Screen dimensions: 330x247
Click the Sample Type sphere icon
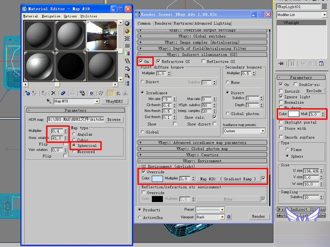(127, 23)
